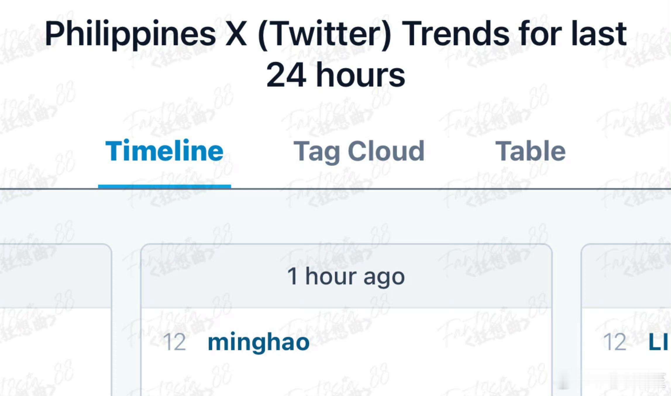Click the blue underline below Timeline
671x396 pixels.
click(x=164, y=186)
